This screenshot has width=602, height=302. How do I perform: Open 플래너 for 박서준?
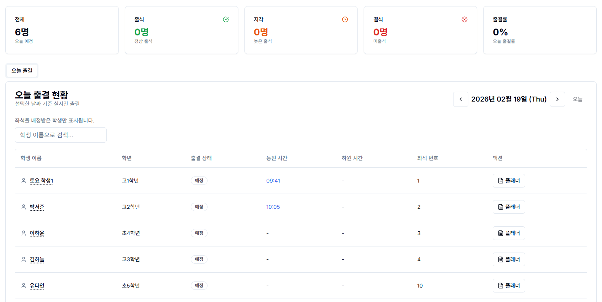[508, 207]
